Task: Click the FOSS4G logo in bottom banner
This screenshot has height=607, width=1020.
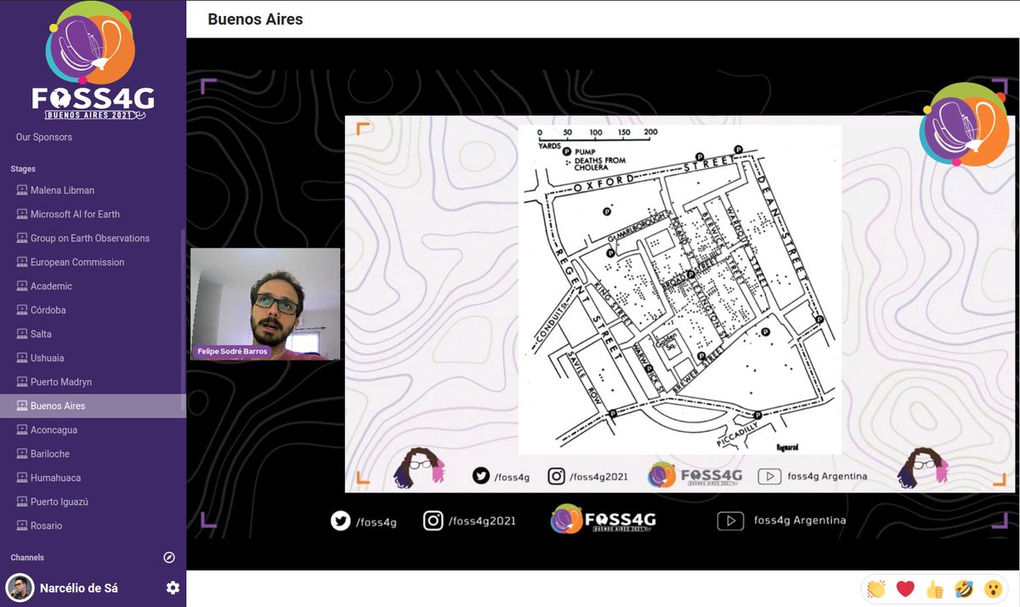Action: click(x=603, y=519)
